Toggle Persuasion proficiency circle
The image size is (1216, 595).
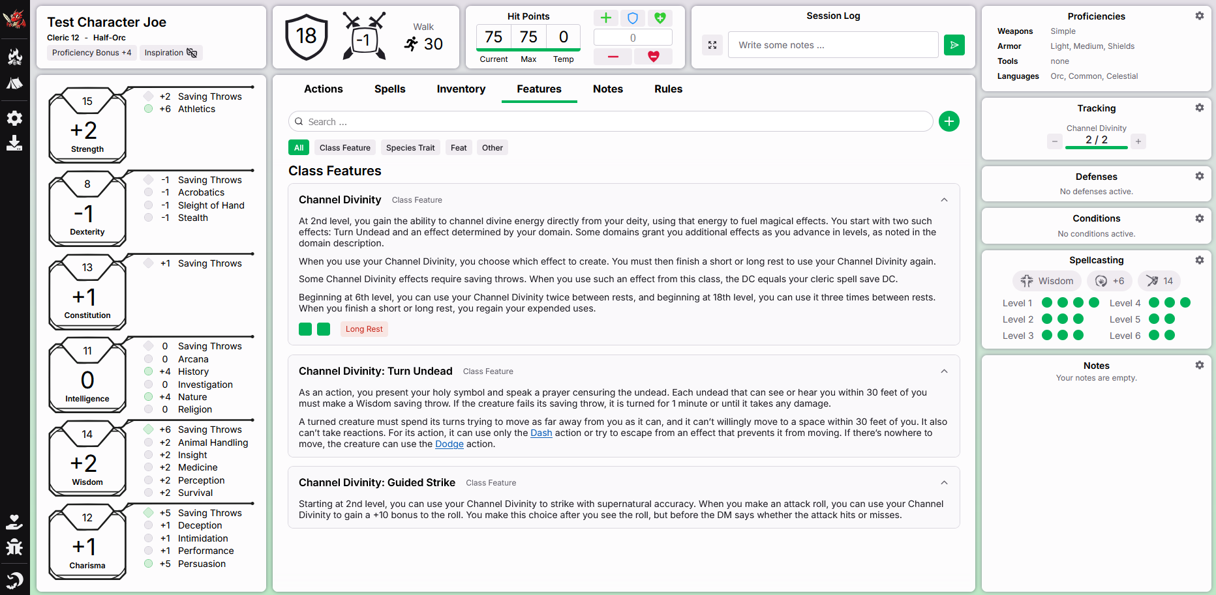(x=149, y=564)
